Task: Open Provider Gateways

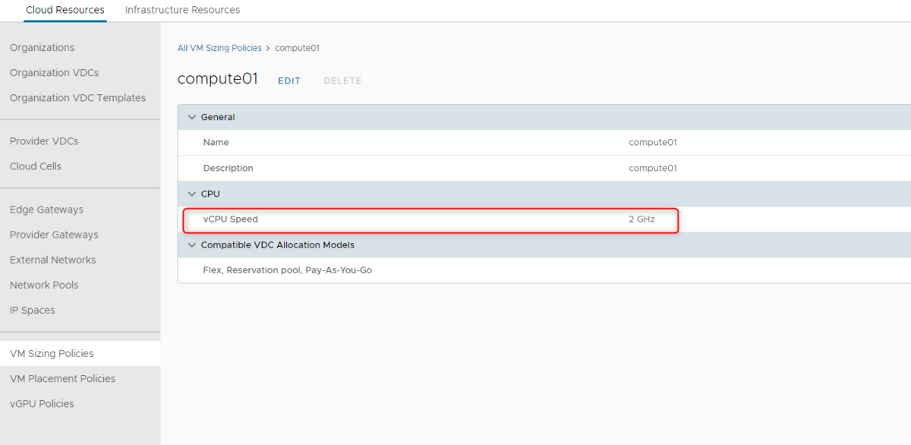Action: pyautogui.click(x=53, y=234)
